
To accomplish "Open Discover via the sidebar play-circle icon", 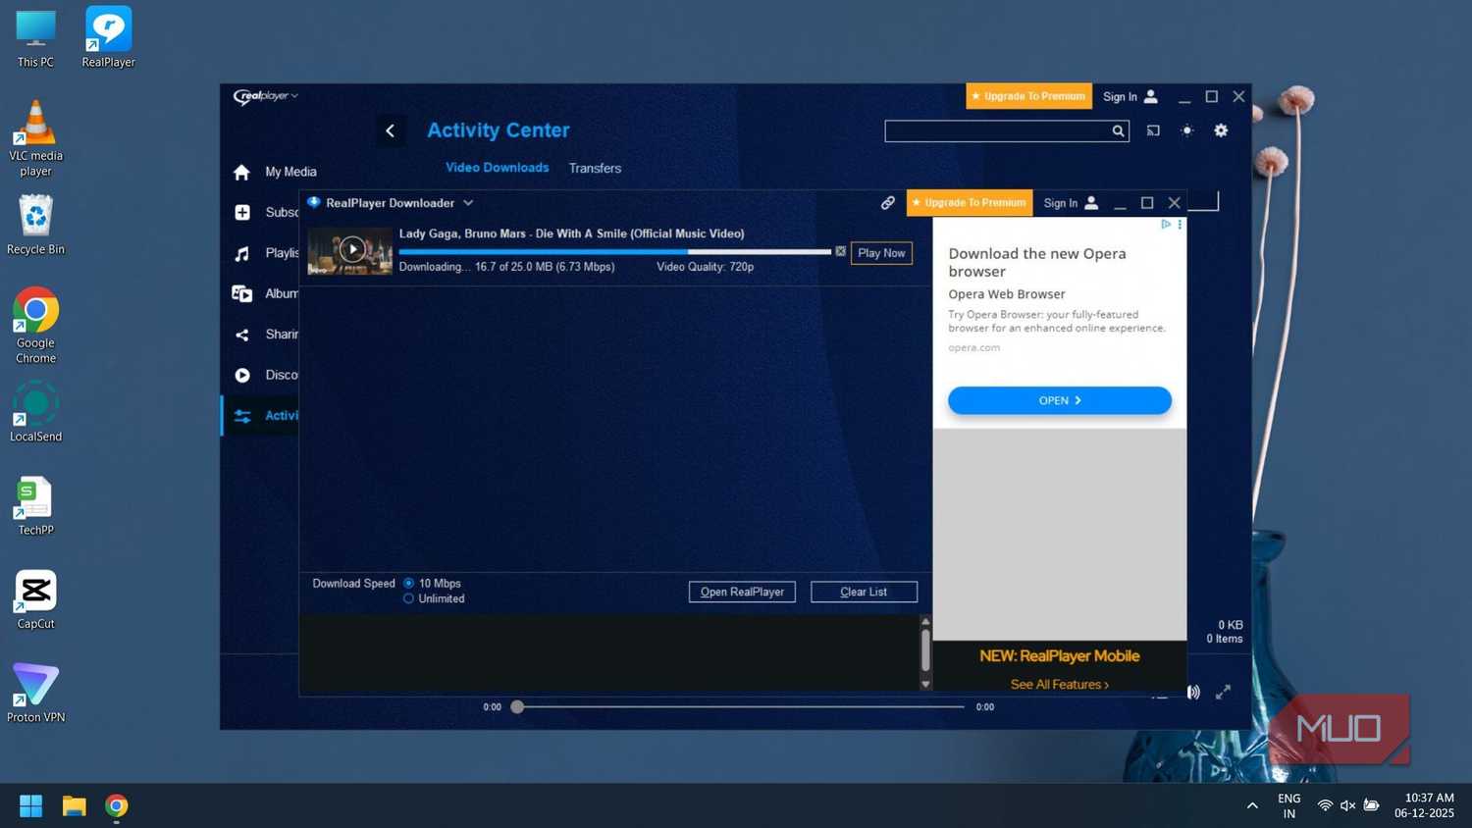I will 242,375.
